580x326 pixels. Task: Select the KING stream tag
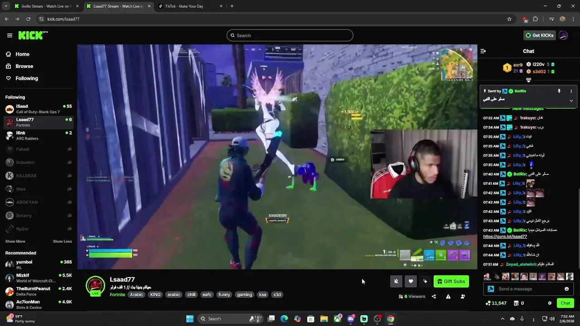point(155,295)
